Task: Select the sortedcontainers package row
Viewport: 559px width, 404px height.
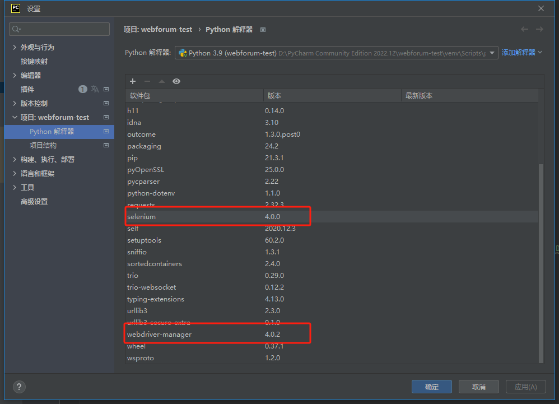Action: click(x=332, y=263)
